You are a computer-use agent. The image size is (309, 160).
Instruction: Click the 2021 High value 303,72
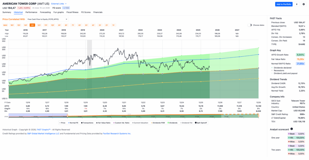click(121, 34)
